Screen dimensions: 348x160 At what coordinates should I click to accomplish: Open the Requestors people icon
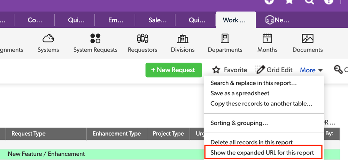(x=142, y=39)
